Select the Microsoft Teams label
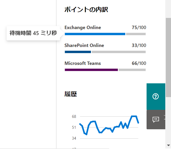This screenshot has height=149, width=171. click(x=83, y=63)
